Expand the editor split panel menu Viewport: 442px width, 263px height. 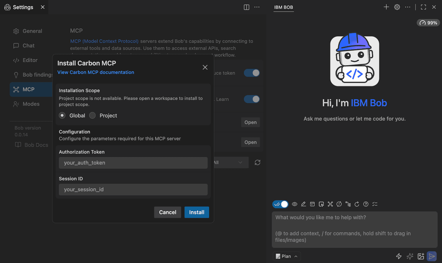246,7
